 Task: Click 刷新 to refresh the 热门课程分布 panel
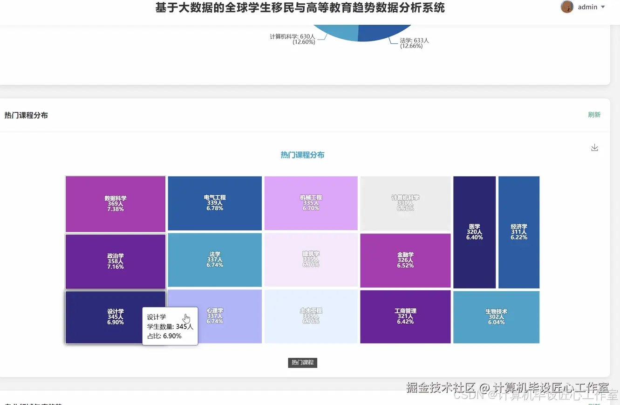[x=594, y=115]
